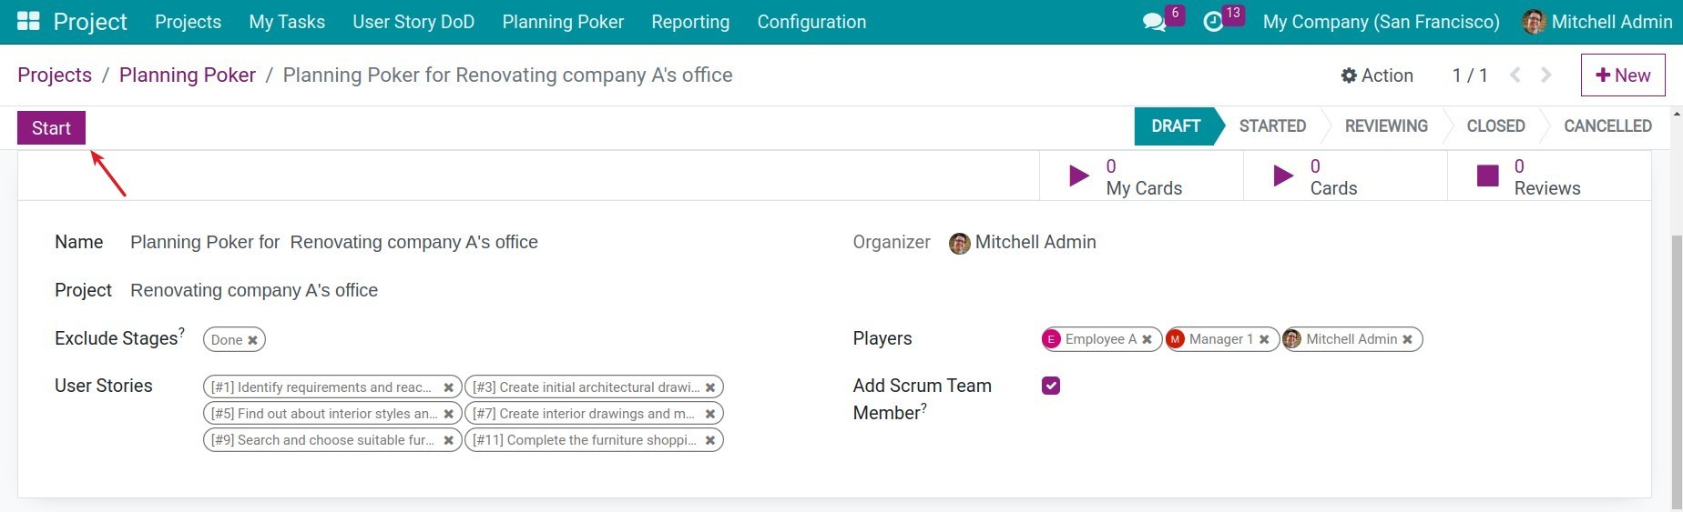Go to next record arrow

point(1545,75)
